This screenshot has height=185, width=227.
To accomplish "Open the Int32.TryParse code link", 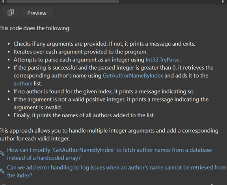I will (x=162, y=60).
